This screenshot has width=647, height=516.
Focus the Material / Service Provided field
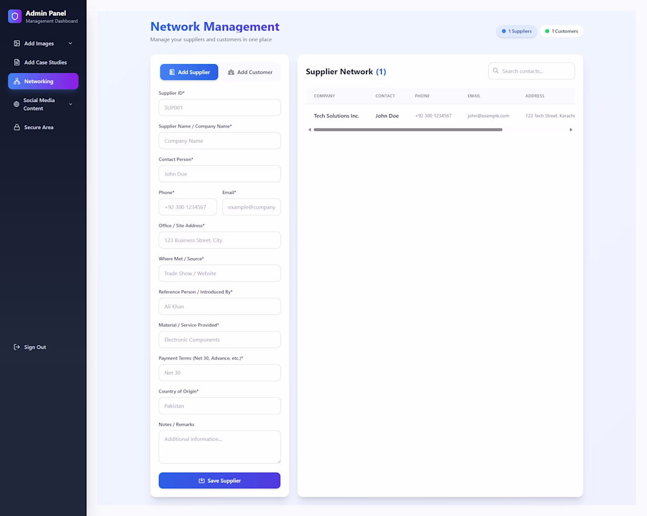[x=219, y=340]
